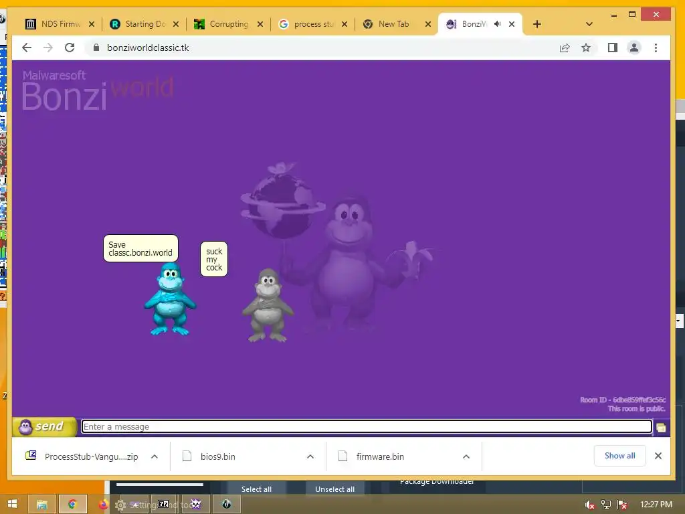Close the Starting Do tab
Screen dimensions: 685x514
(x=176, y=24)
